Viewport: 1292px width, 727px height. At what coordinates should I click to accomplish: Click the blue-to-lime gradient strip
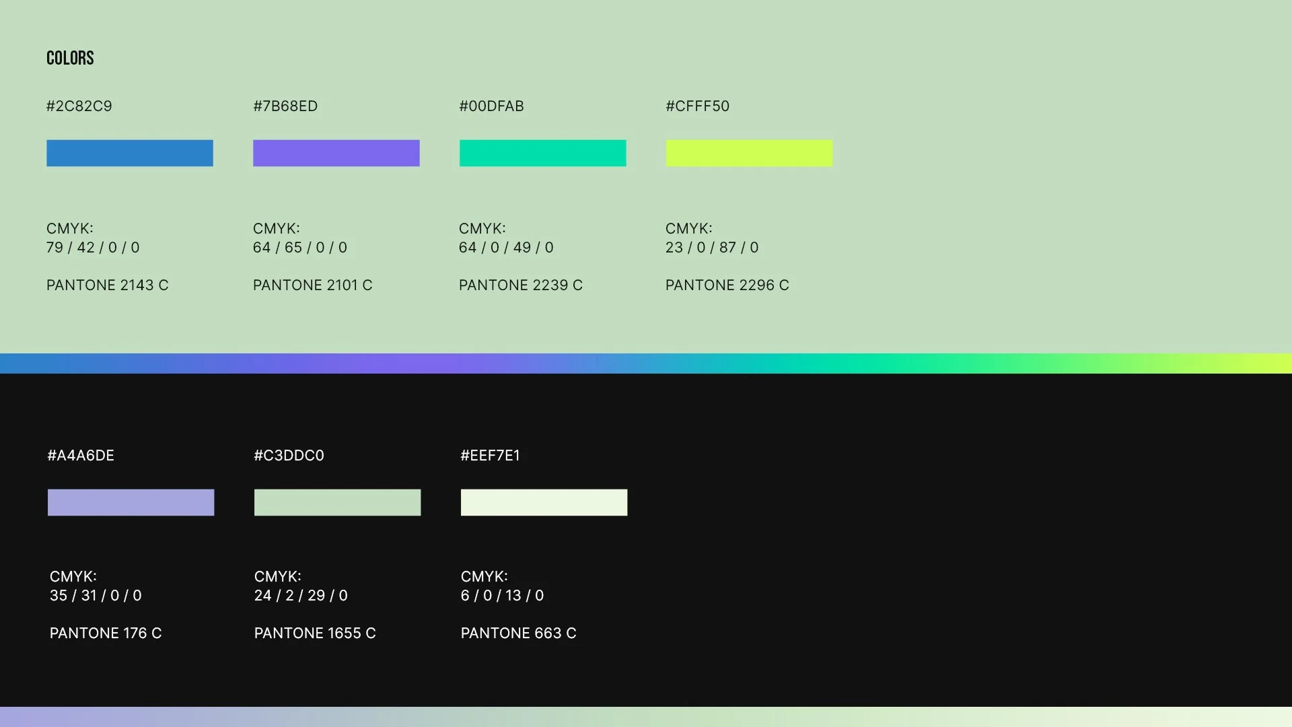pyautogui.click(x=646, y=363)
